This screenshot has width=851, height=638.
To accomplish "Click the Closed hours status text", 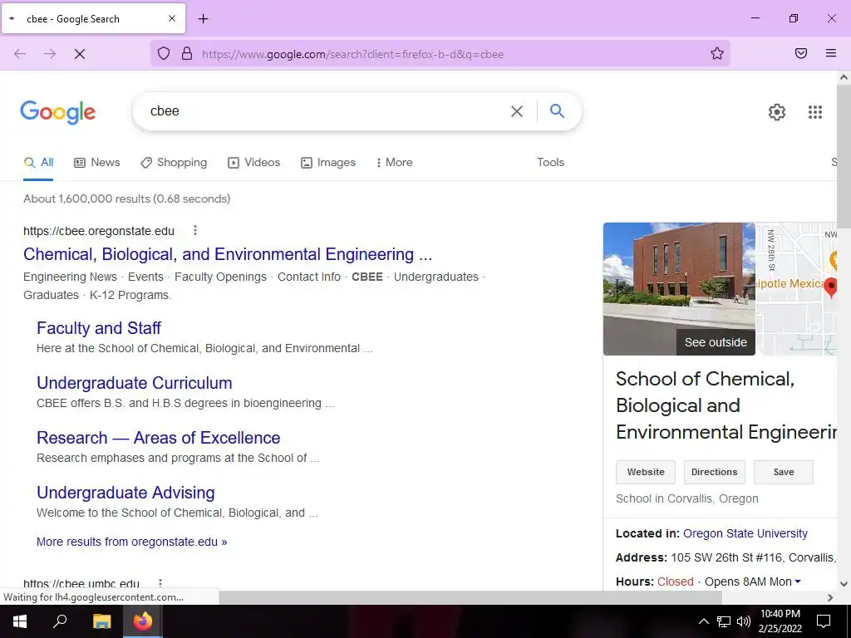I will pos(675,582).
